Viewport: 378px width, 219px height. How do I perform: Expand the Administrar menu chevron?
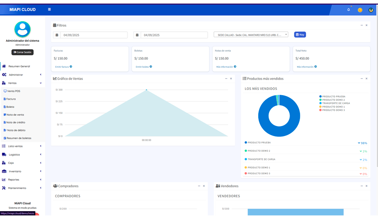[40, 75]
